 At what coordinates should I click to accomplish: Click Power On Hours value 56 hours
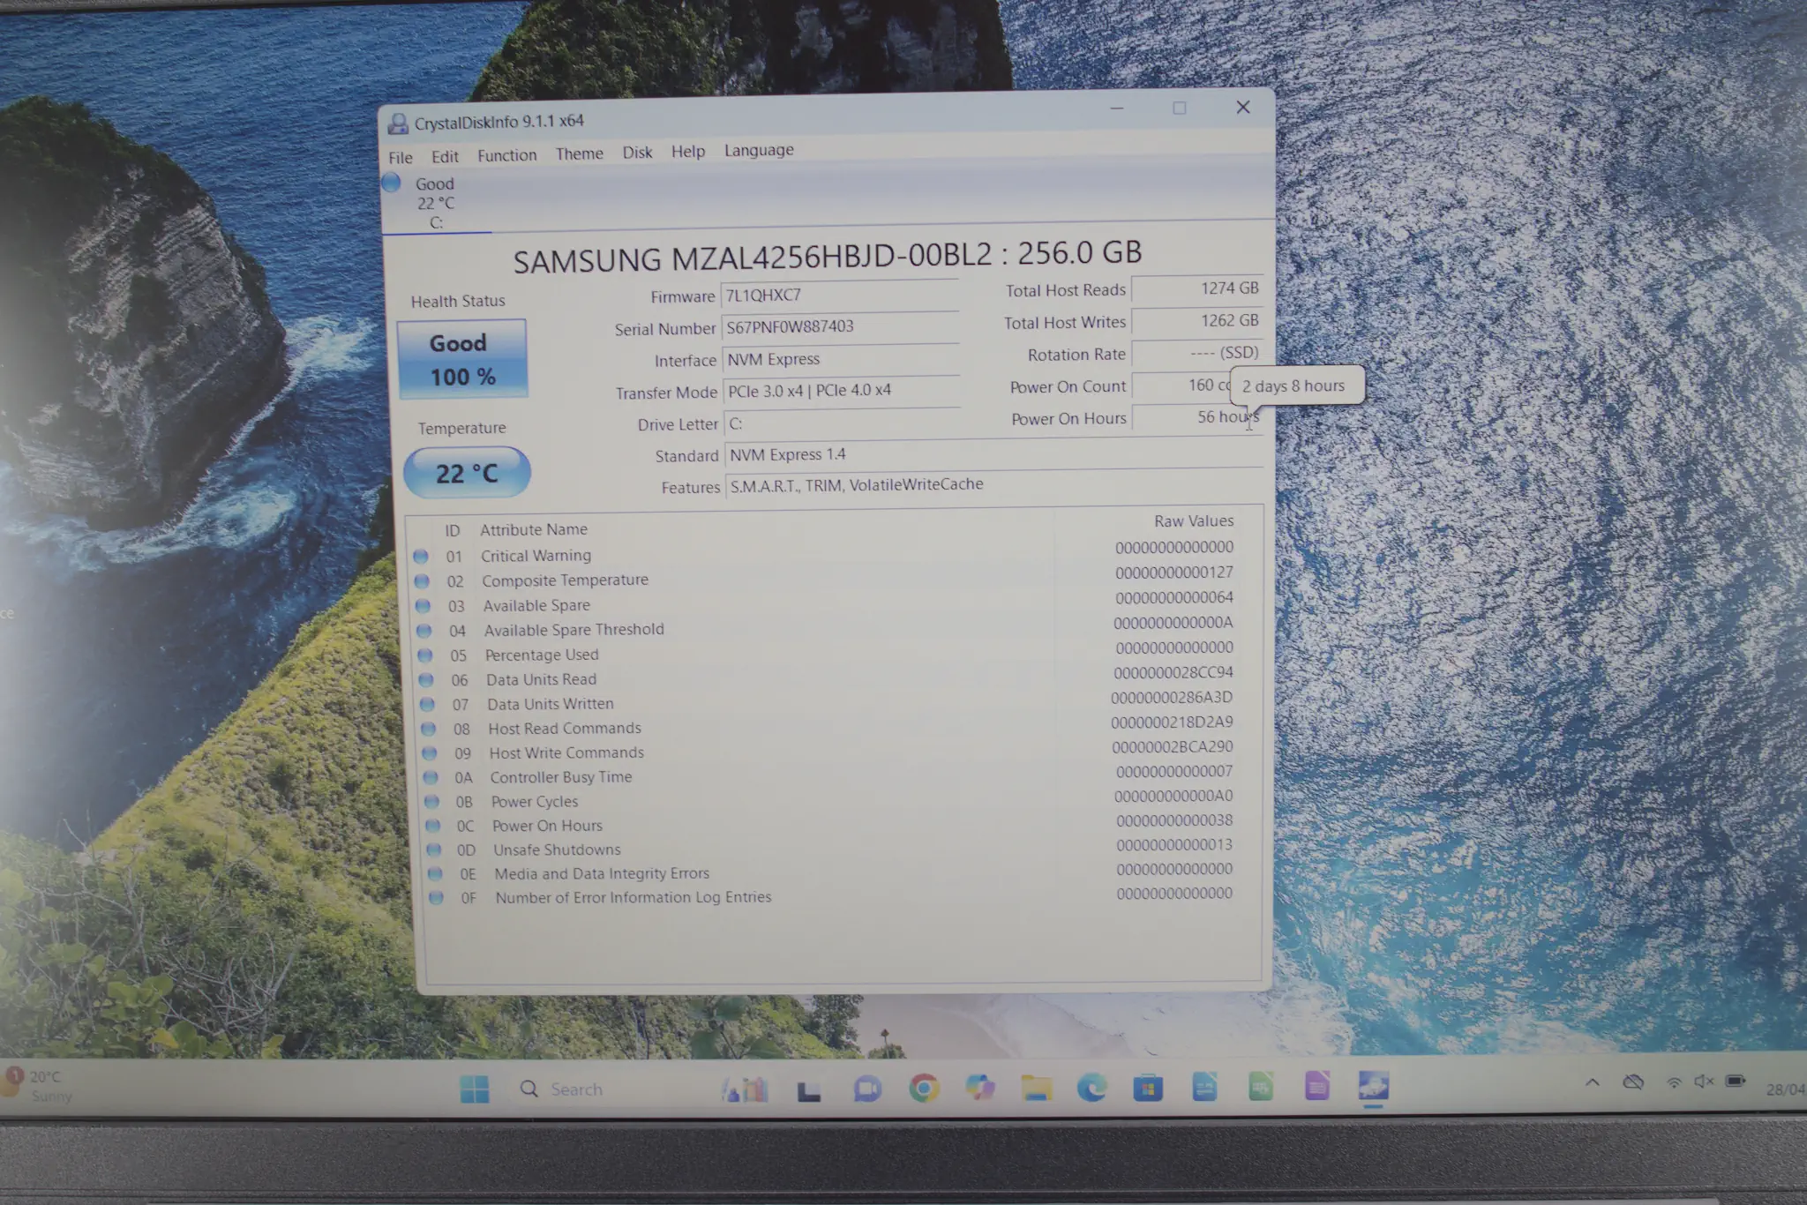click(1197, 417)
